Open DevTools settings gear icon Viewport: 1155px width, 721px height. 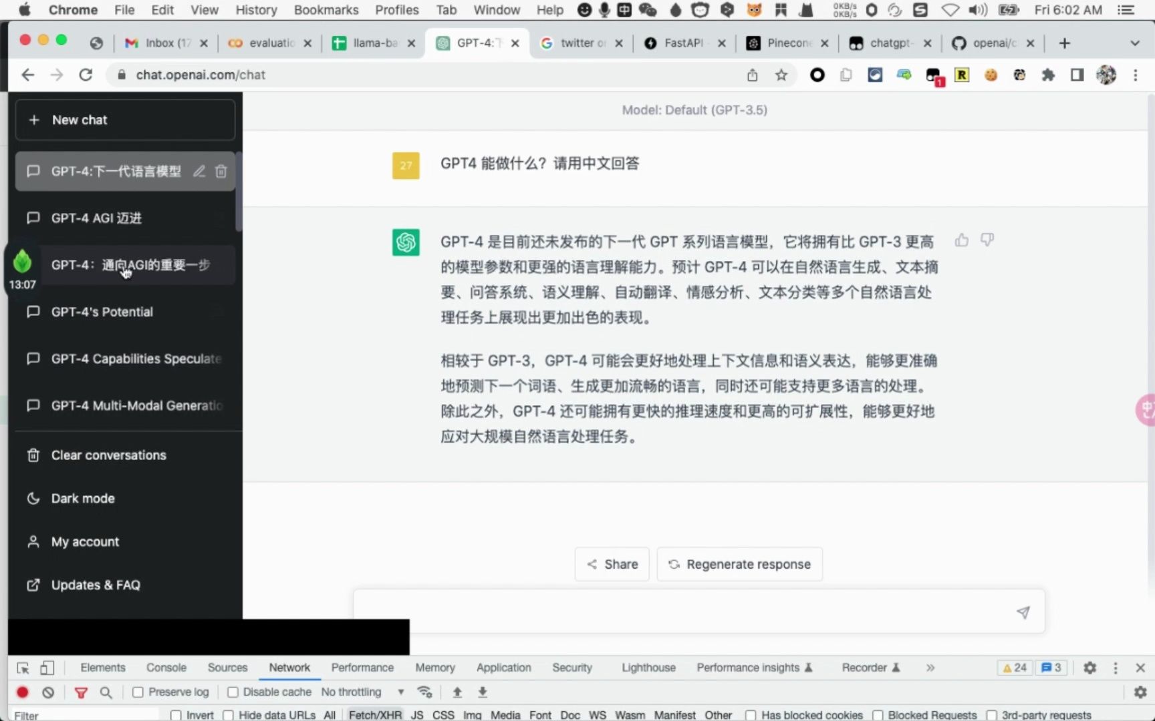(1090, 668)
